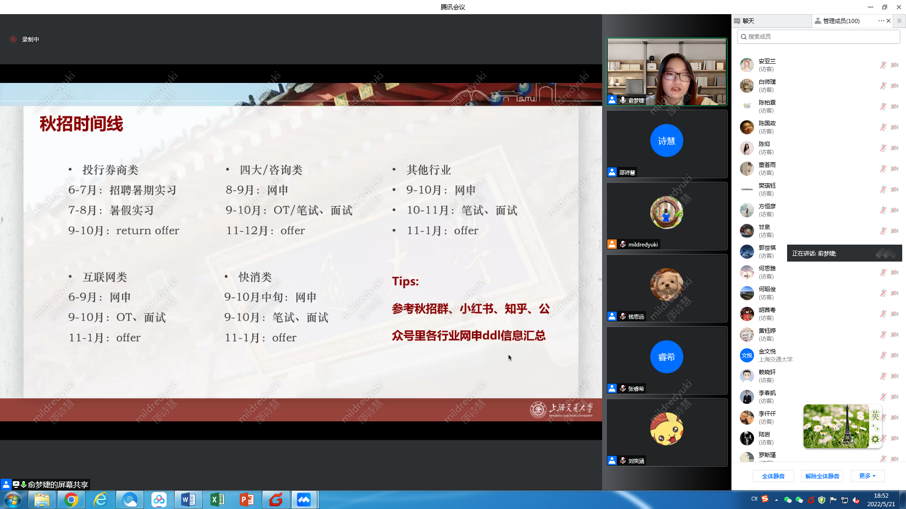Image resolution: width=906 pixels, height=509 pixels.
Task: Click the input method settings gear icon
Action: click(875, 439)
